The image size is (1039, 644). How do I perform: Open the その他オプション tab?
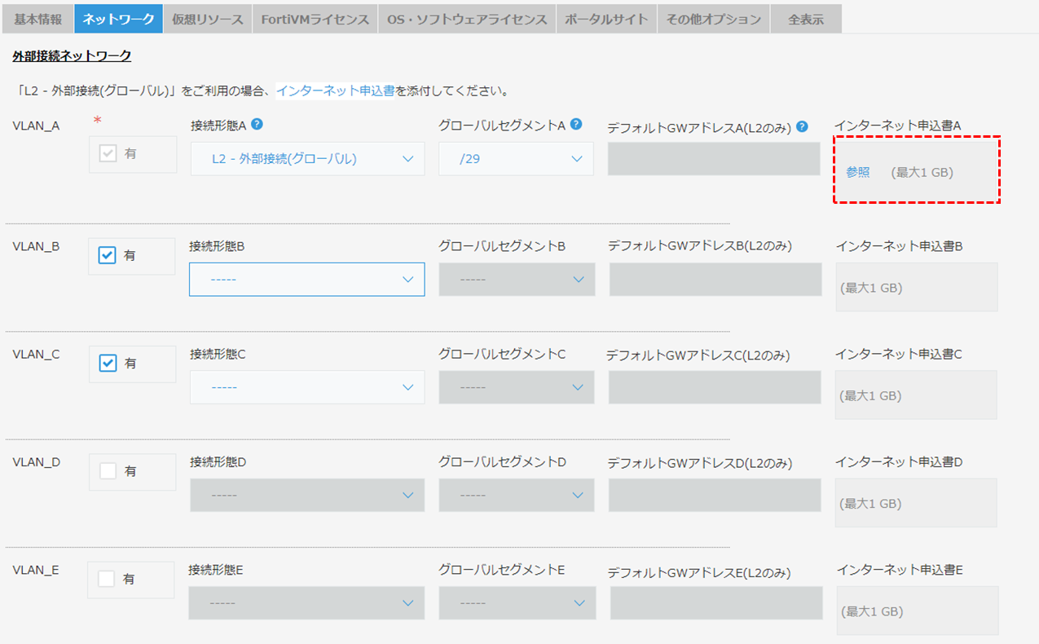(x=713, y=19)
